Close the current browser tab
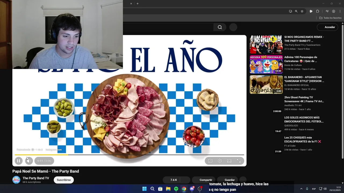The width and height of the screenshot is (344, 193). [131, 3]
